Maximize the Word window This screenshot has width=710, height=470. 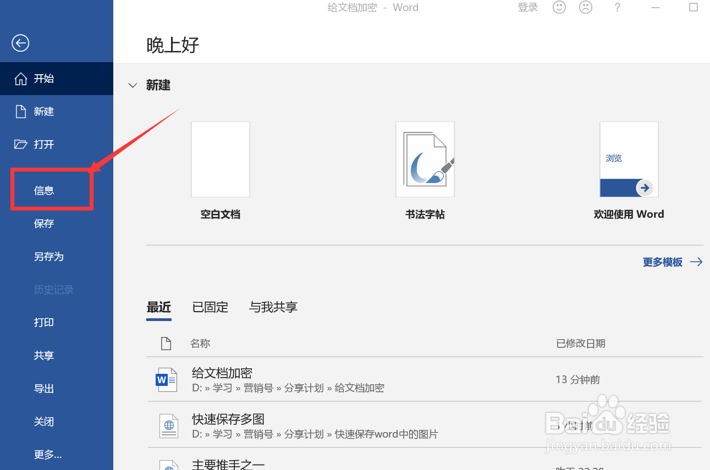tap(694, 8)
